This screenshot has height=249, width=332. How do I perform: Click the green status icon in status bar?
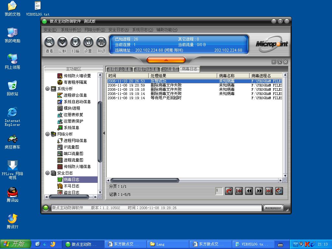[x=45, y=208]
